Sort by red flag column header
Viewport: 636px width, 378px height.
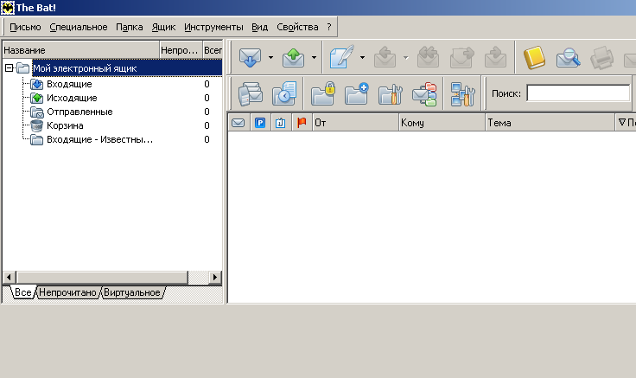tap(302, 123)
